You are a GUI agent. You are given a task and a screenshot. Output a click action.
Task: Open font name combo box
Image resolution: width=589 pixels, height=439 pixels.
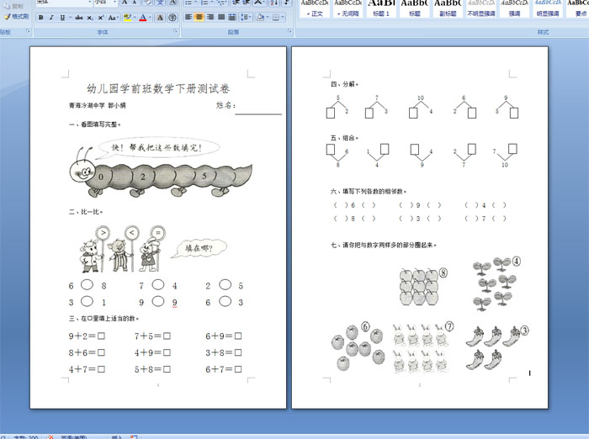[x=64, y=3]
